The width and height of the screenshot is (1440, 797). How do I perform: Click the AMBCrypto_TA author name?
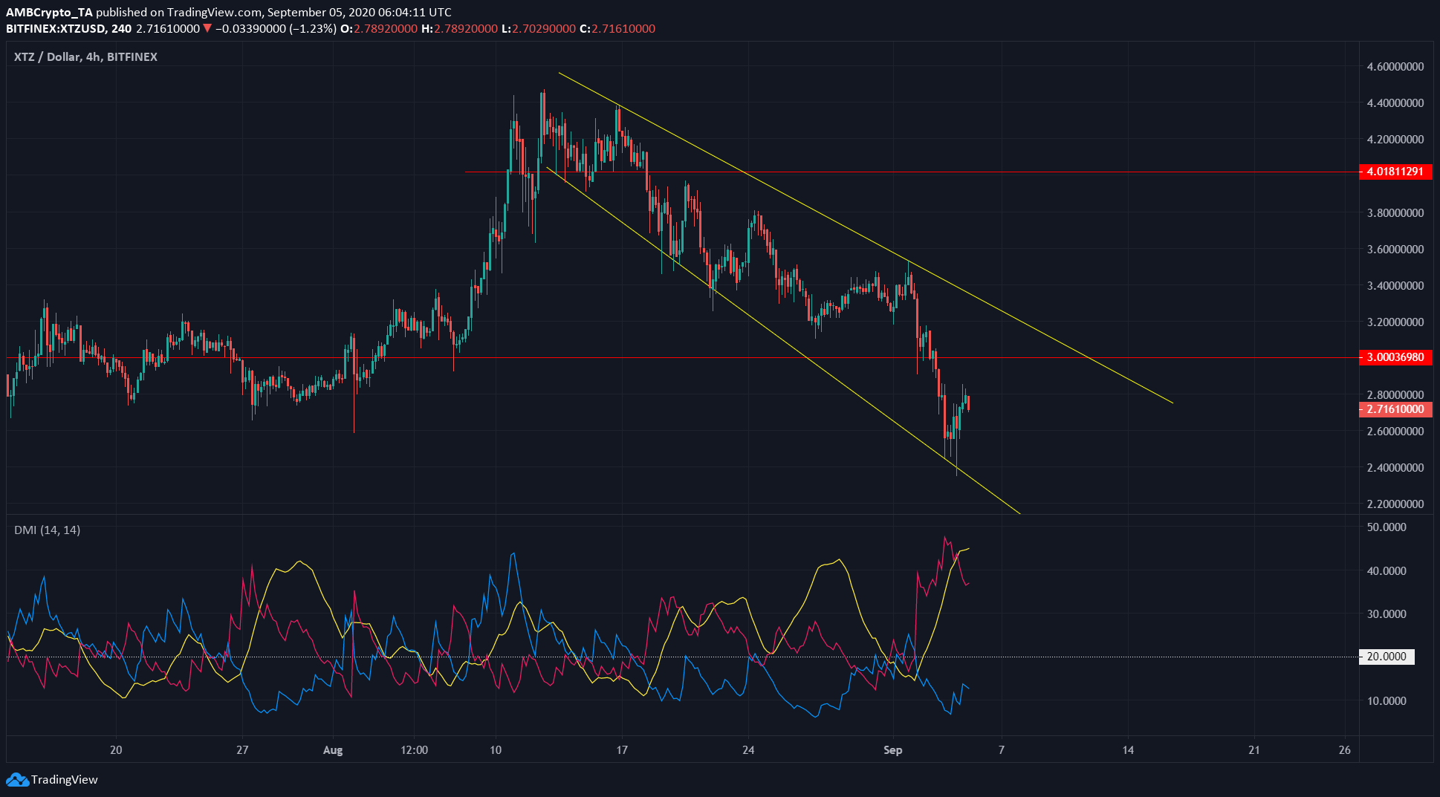click(49, 12)
